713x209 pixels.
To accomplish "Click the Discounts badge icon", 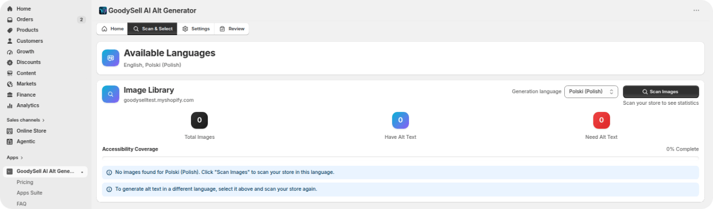I will tap(10, 62).
